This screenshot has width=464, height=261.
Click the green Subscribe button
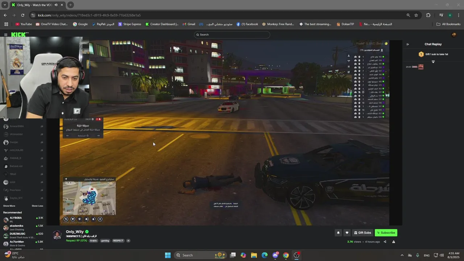pos(386,233)
